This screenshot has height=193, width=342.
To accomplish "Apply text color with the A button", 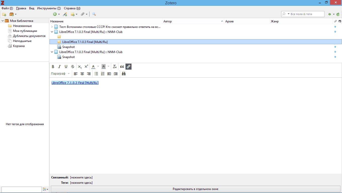I will pyautogui.click(x=93, y=67).
